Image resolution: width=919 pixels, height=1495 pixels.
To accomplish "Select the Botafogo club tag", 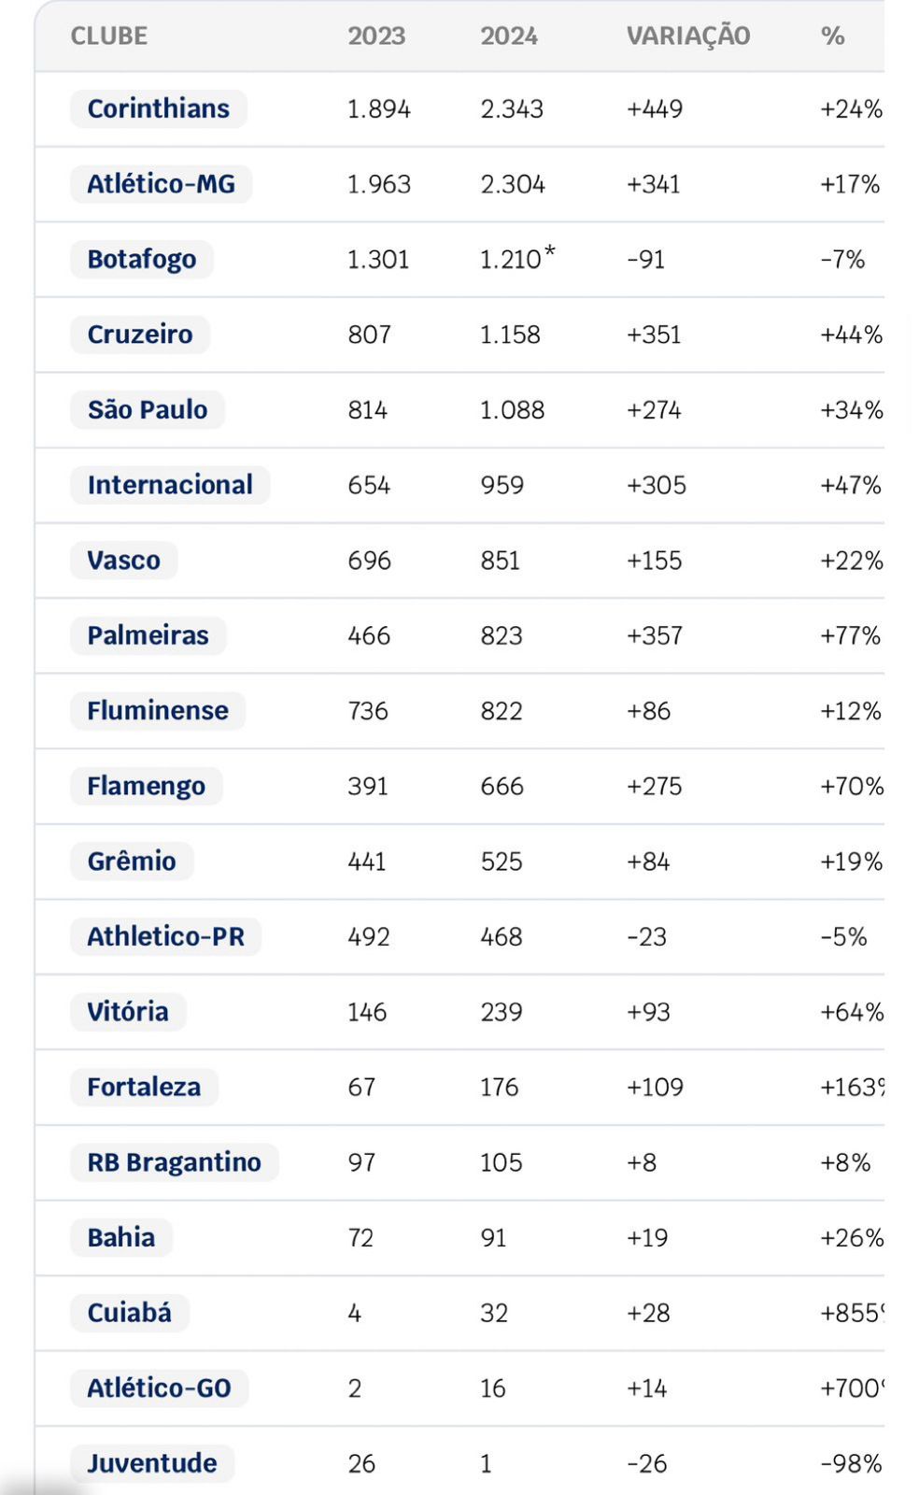I will pyautogui.click(x=142, y=259).
